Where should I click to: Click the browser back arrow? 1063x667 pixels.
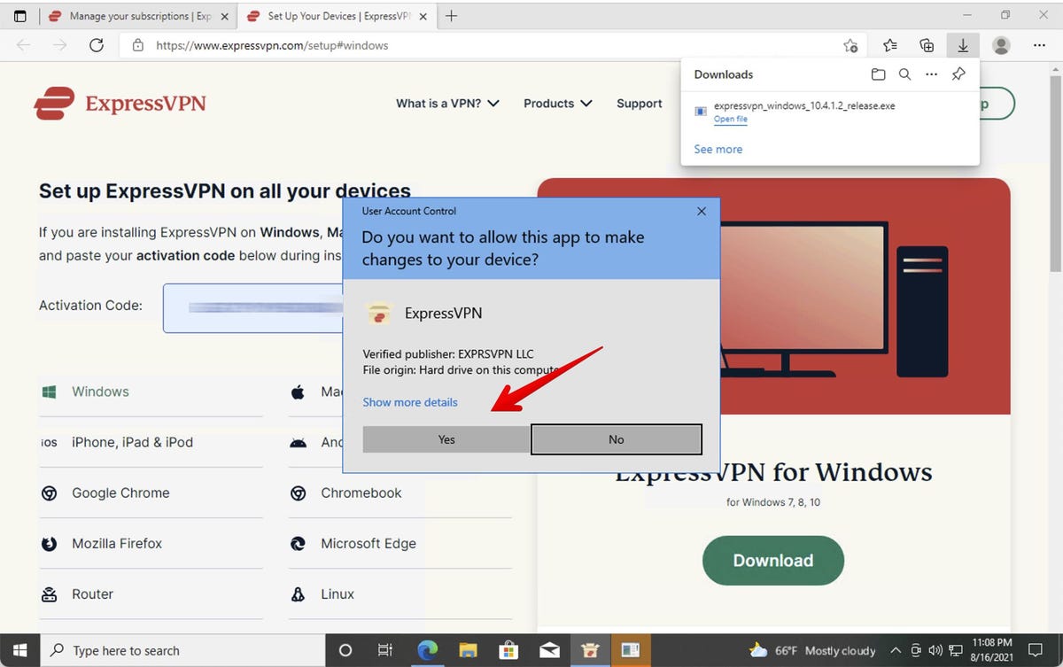point(24,45)
